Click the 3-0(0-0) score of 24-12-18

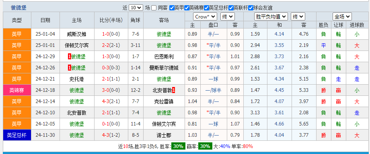111,90
